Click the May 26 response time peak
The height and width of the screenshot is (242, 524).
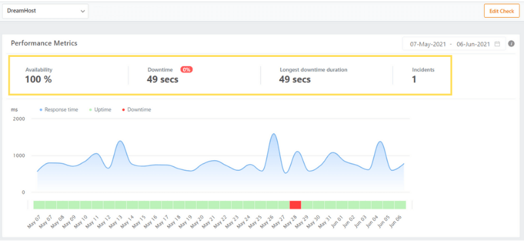[x=274, y=134]
